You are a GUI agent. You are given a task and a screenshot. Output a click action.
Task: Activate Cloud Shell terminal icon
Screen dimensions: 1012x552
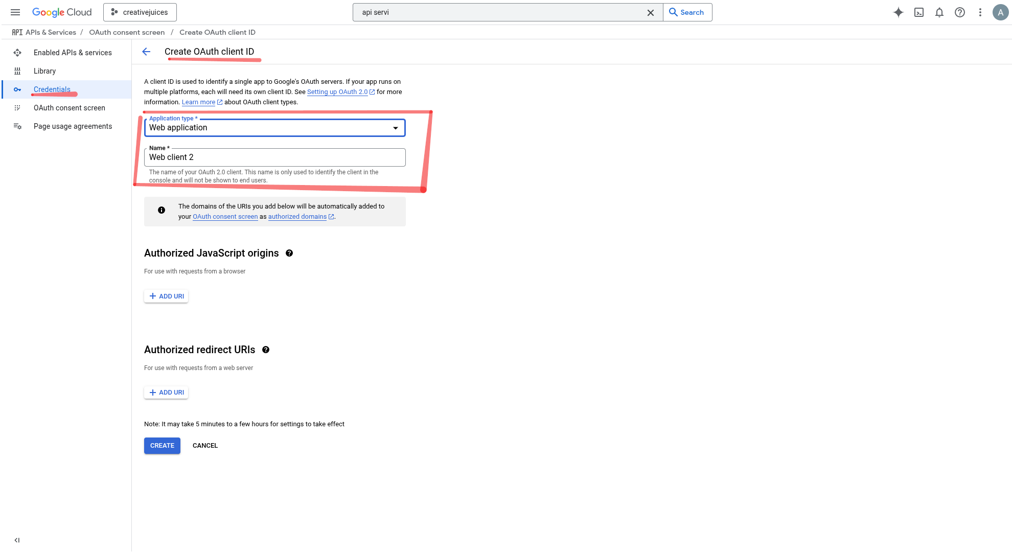tap(919, 12)
